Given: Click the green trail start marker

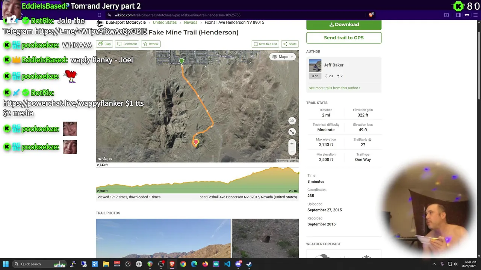Looking at the screenshot, I should 182,61.
